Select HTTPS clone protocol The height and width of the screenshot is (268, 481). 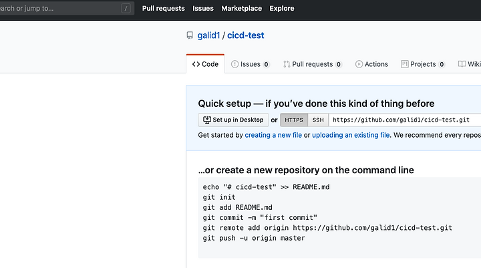(x=294, y=120)
